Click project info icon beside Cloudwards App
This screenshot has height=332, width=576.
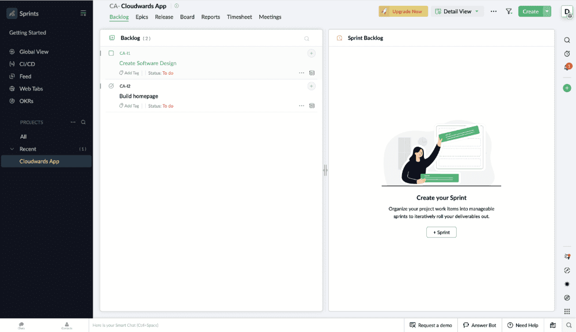(x=176, y=6)
